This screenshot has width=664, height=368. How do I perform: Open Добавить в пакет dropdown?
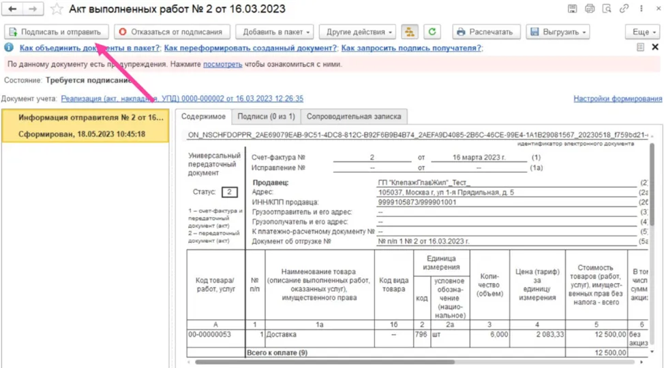click(x=275, y=32)
